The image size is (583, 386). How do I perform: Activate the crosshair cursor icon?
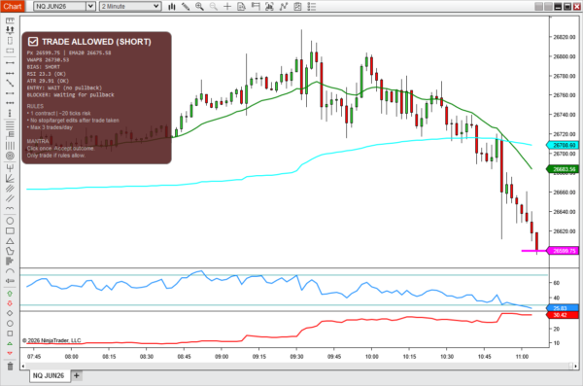[227, 7]
